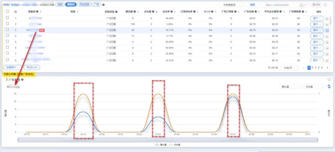Screen dimensions: 335x152
Task: Open the 50条/页 page size dropdown
Action: (289, 68)
